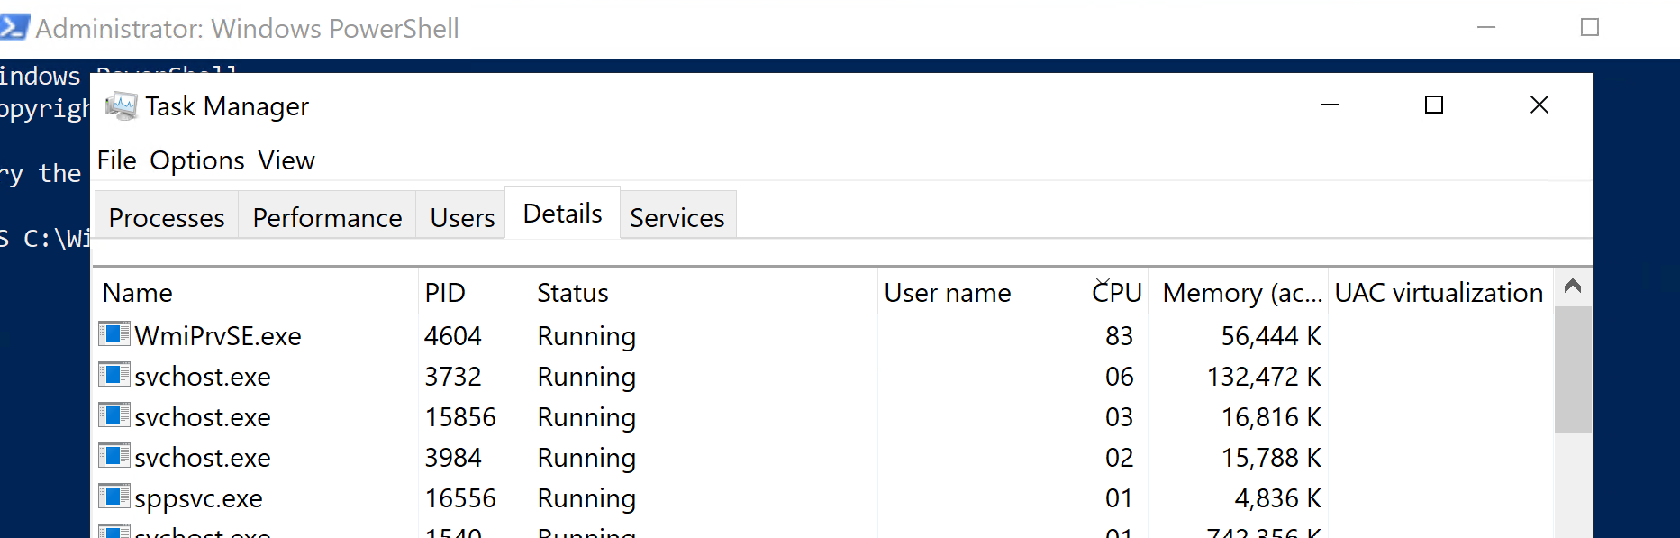
Task: Click the sppsvc.exe process icon
Action: [x=114, y=497]
